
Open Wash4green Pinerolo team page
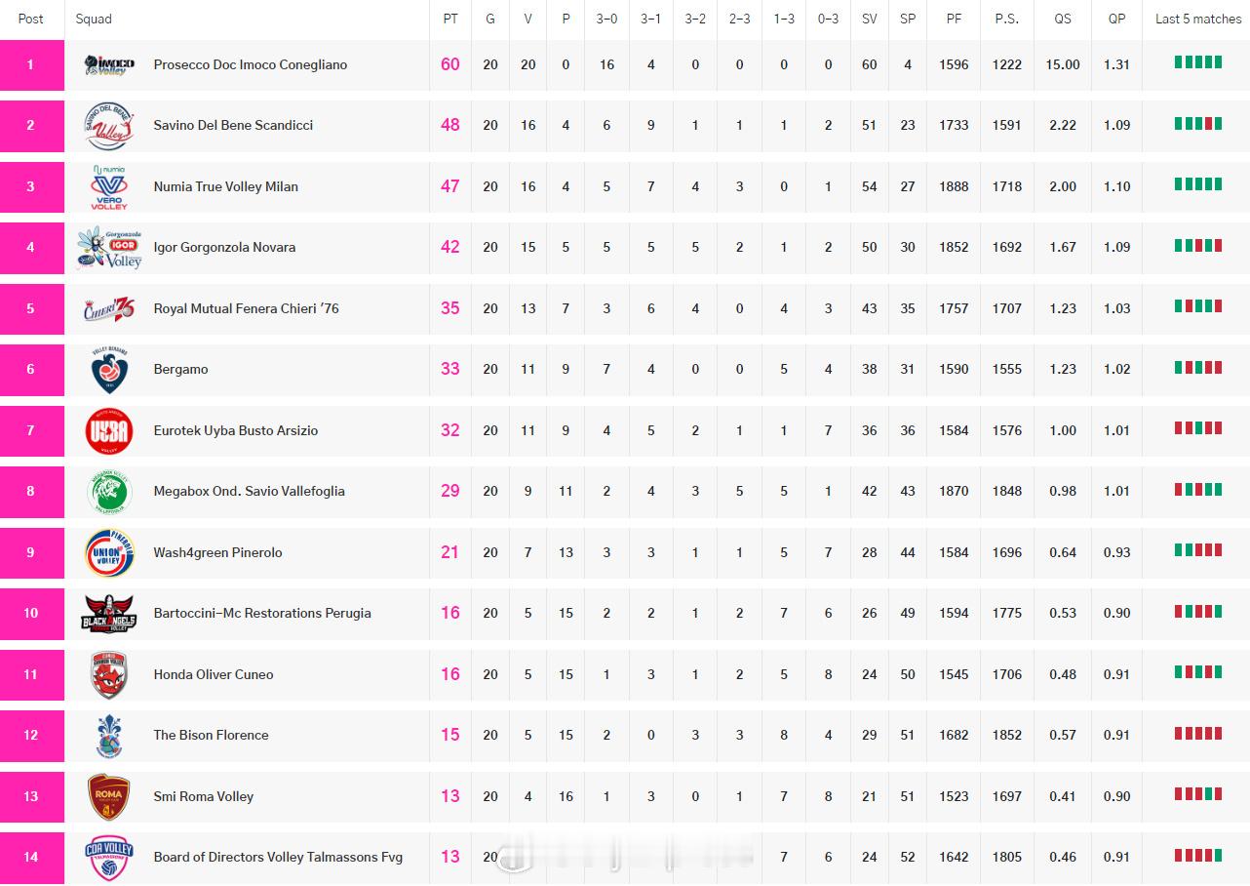(217, 553)
